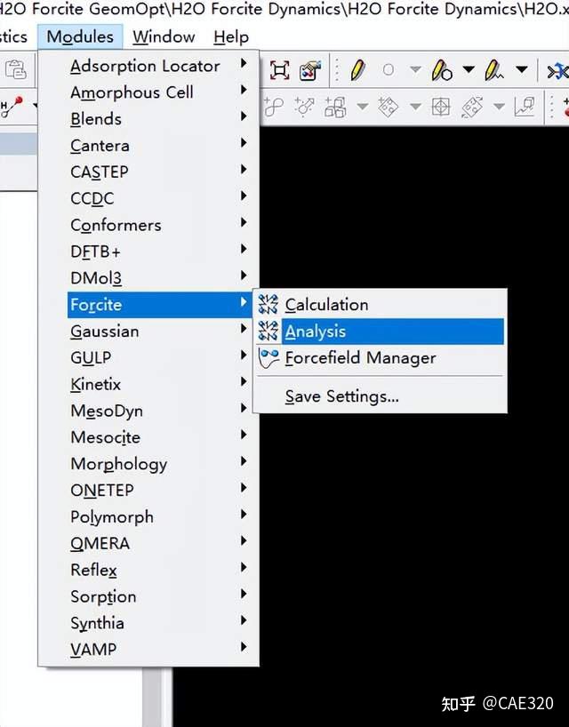Image resolution: width=569 pixels, height=727 pixels.
Task: Click the Fit to View toolbar icon
Action: 280,70
